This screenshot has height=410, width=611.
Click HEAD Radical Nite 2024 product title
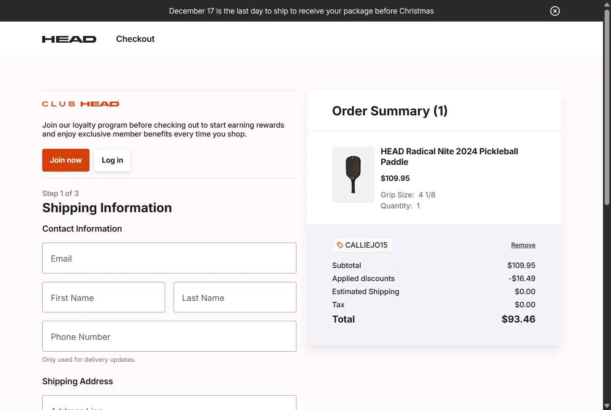pos(449,156)
